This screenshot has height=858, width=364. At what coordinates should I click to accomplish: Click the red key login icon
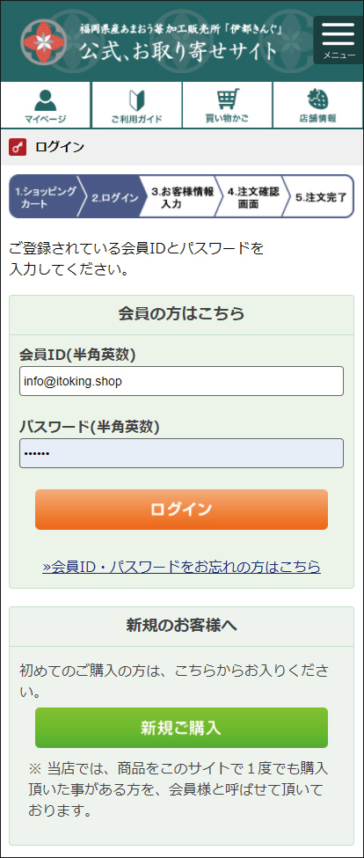coord(18,147)
